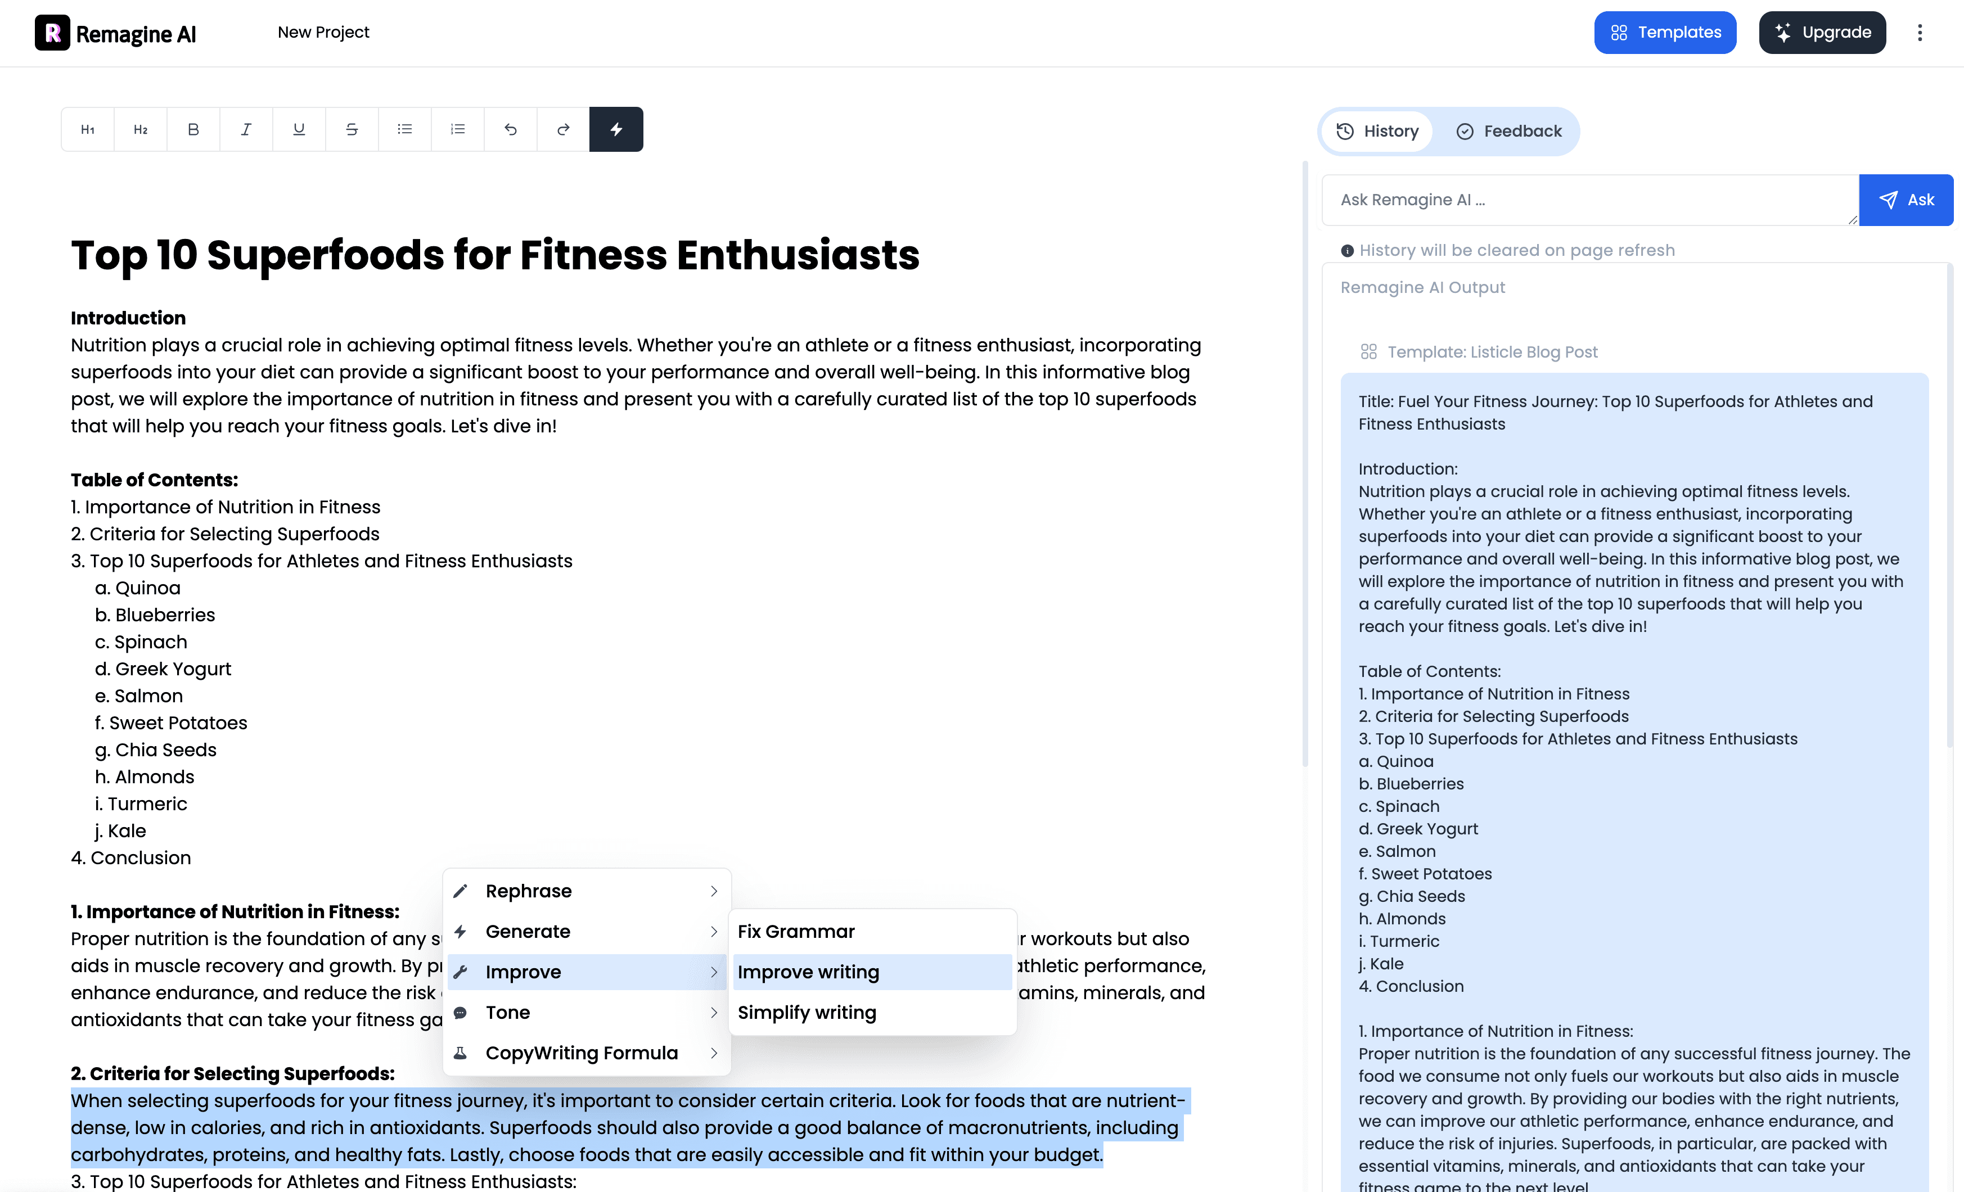Apply Heading 2 formatting

coord(140,129)
